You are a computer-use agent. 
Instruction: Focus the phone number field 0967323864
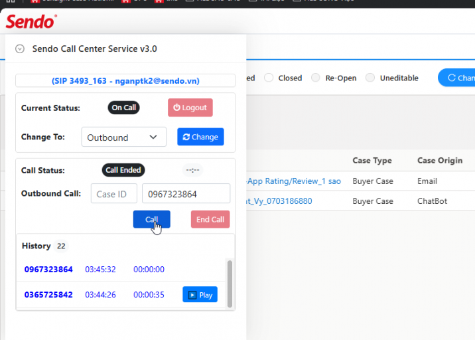click(x=186, y=193)
